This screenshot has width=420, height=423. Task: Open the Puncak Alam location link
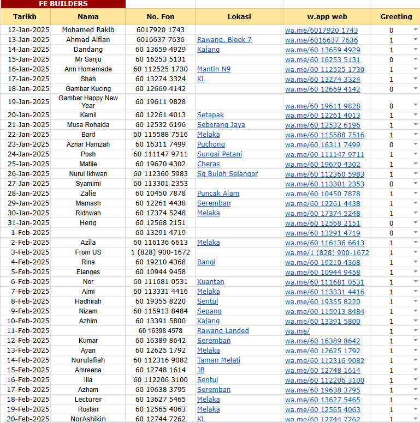(x=218, y=194)
